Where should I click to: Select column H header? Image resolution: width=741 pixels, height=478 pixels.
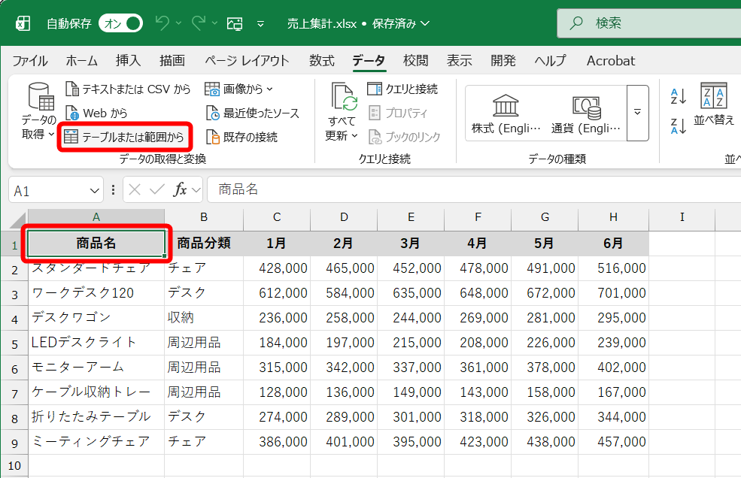[613, 217]
